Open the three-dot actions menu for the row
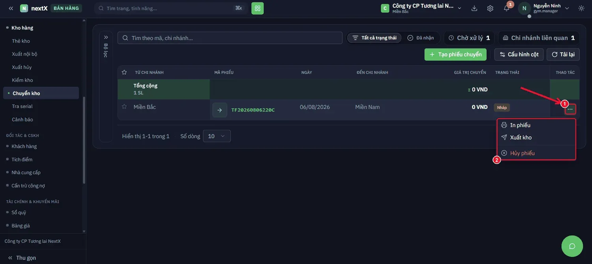This screenshot has width=592, height=264. click(570, 109)
